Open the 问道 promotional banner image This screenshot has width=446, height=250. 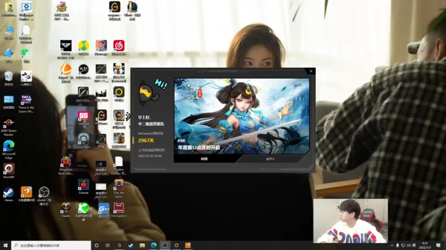pyautogui.click(x=242, y=116)
